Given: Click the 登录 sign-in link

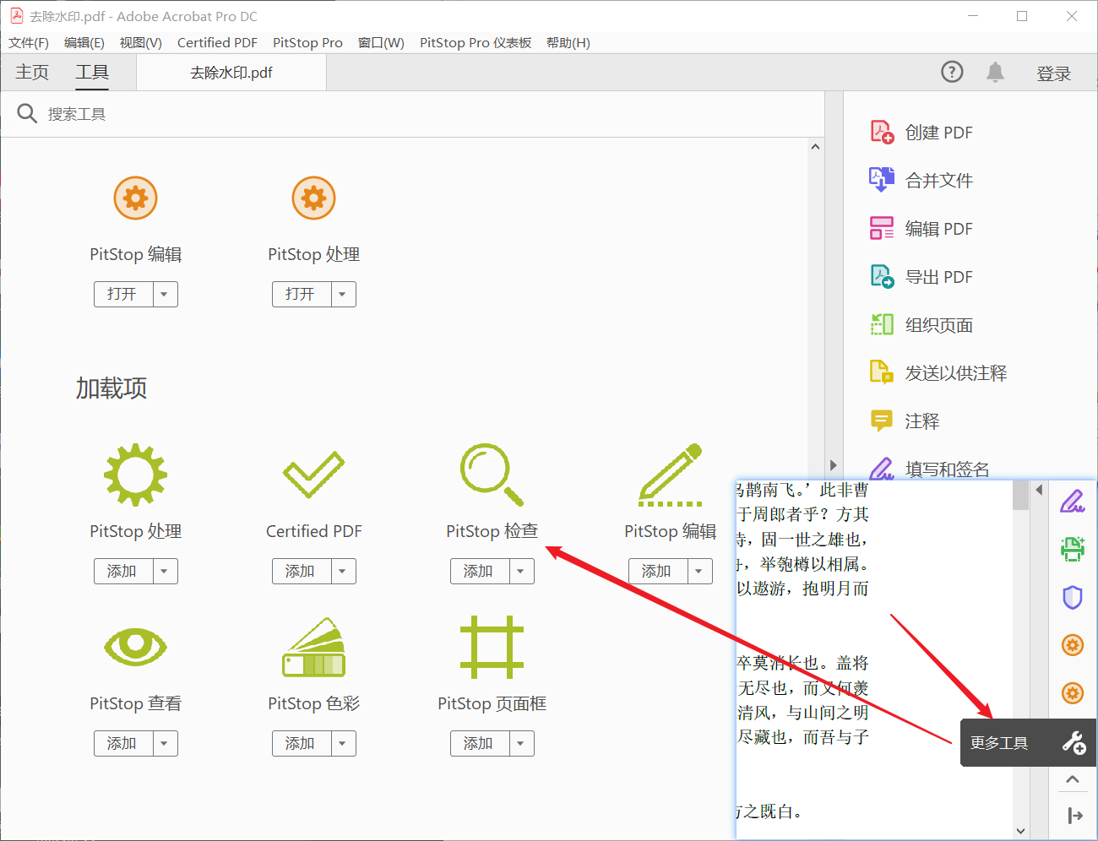Looking at the screenshot, I should pyautogui.click(x=1054, y=73).
